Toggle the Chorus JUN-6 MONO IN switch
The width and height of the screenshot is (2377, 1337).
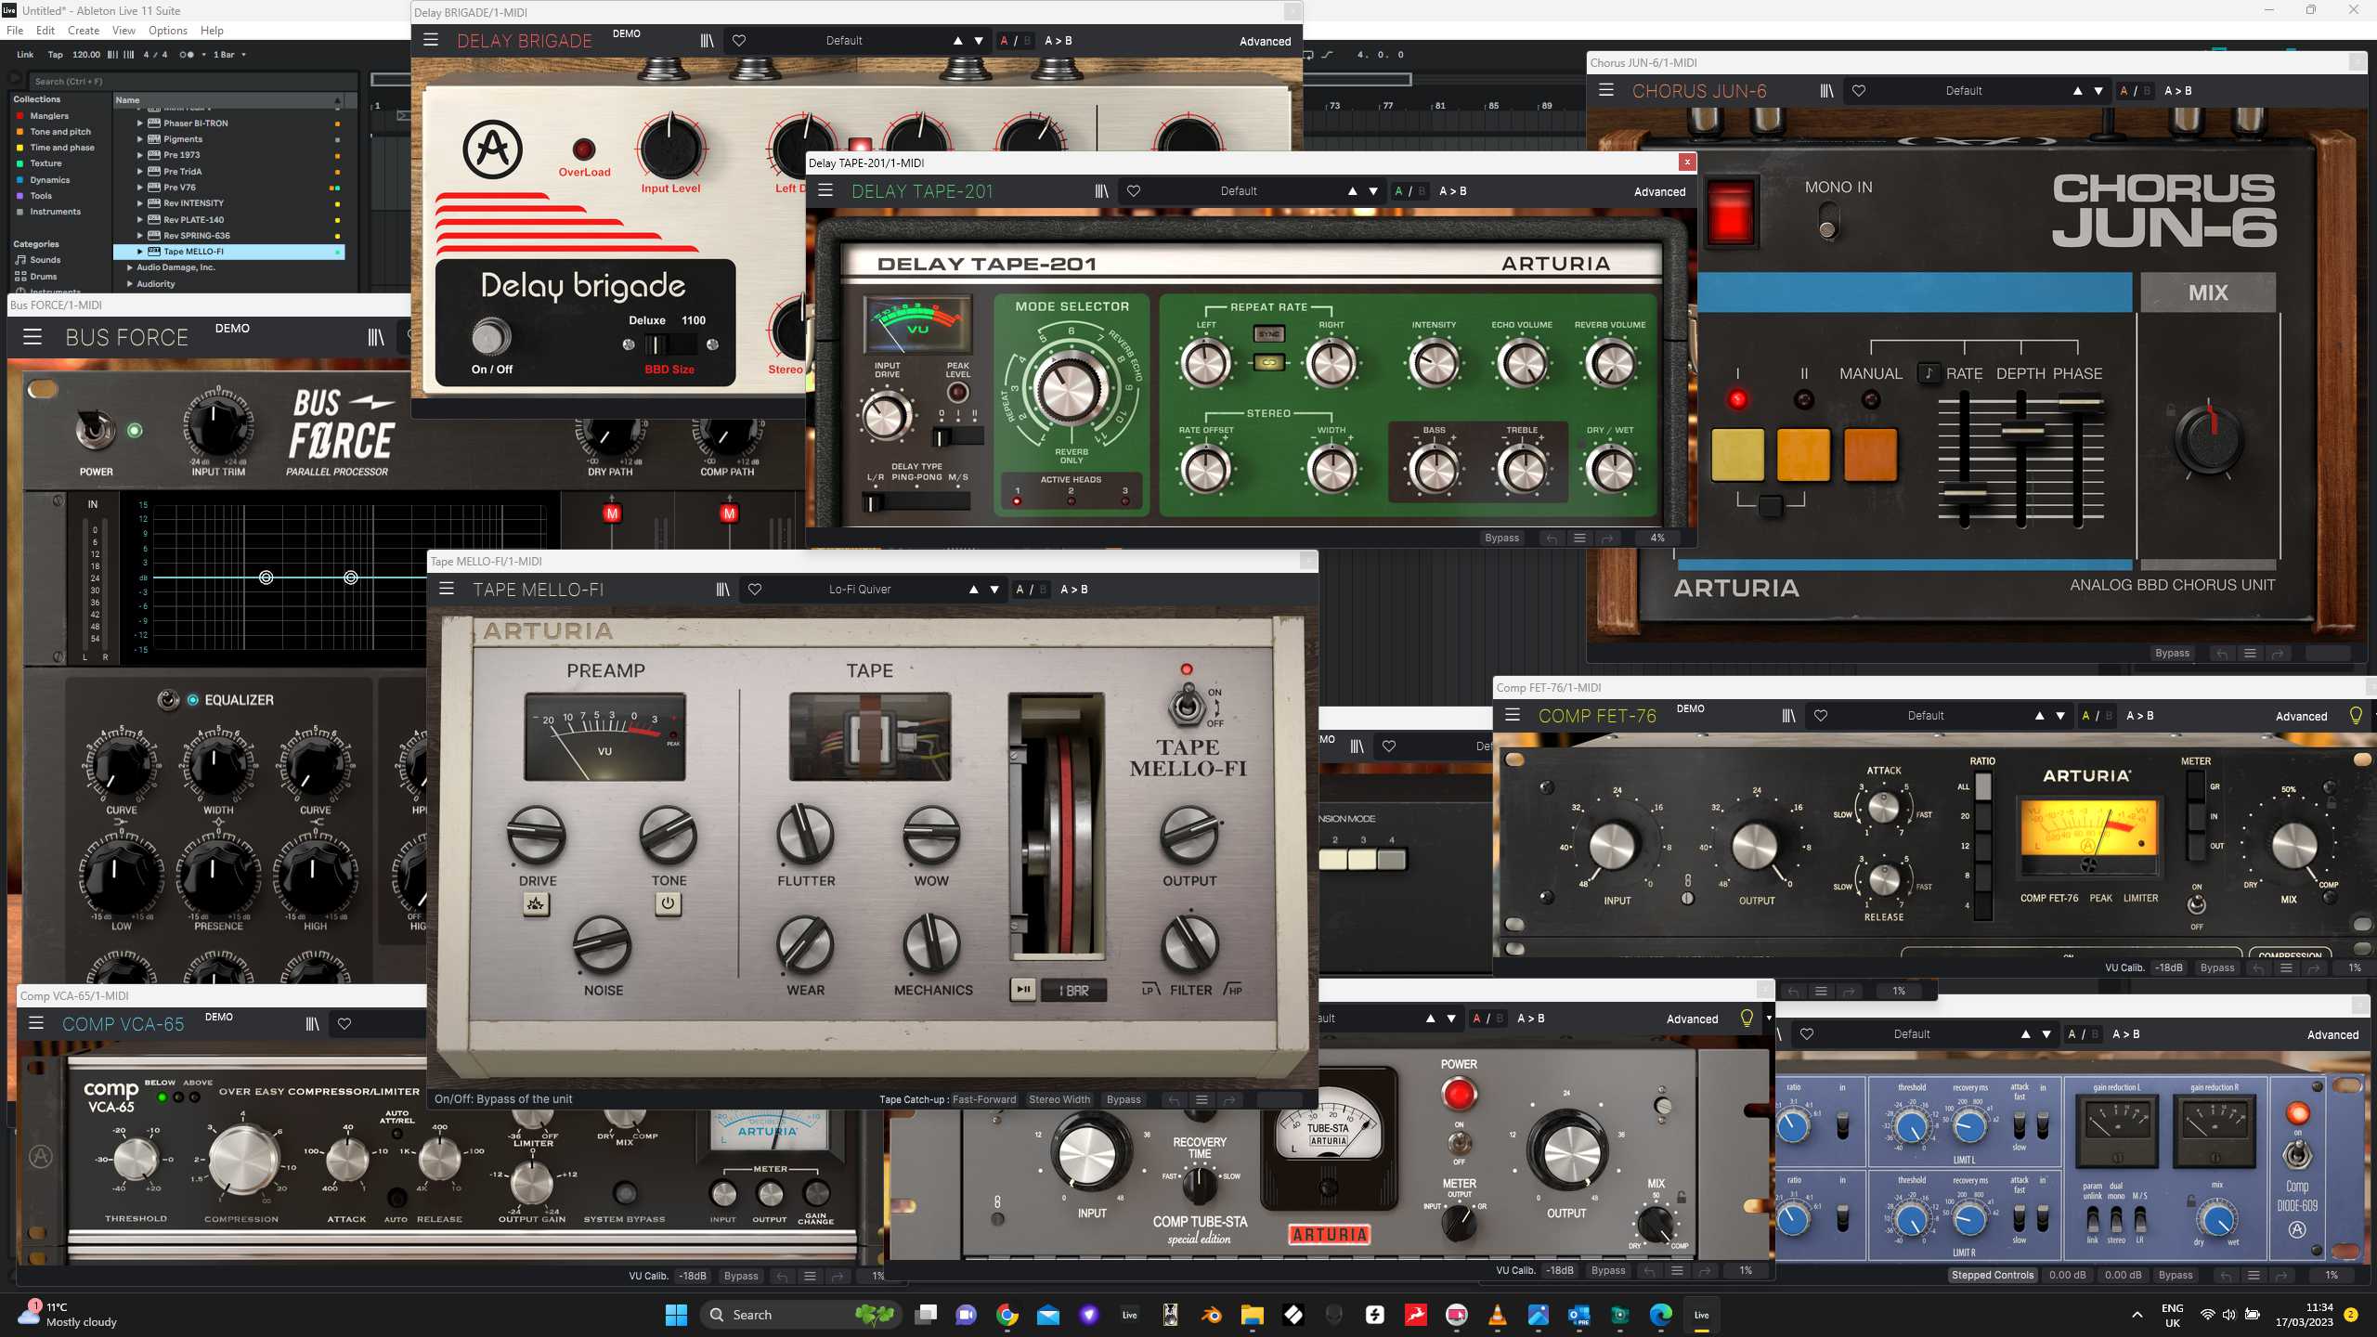coord(1827,221)
